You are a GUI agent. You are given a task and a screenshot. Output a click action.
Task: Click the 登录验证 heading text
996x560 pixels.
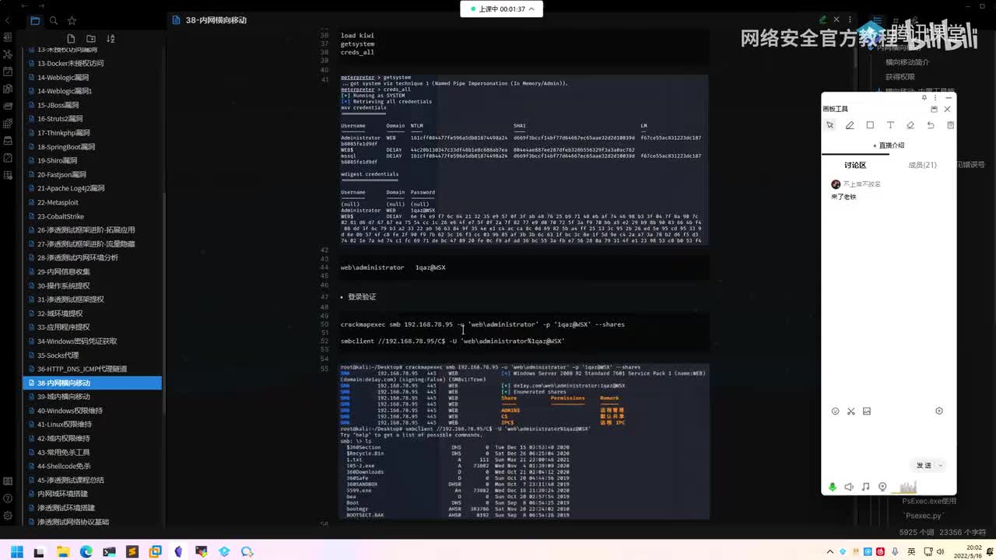pyautogui.click(x=362, y=297)
